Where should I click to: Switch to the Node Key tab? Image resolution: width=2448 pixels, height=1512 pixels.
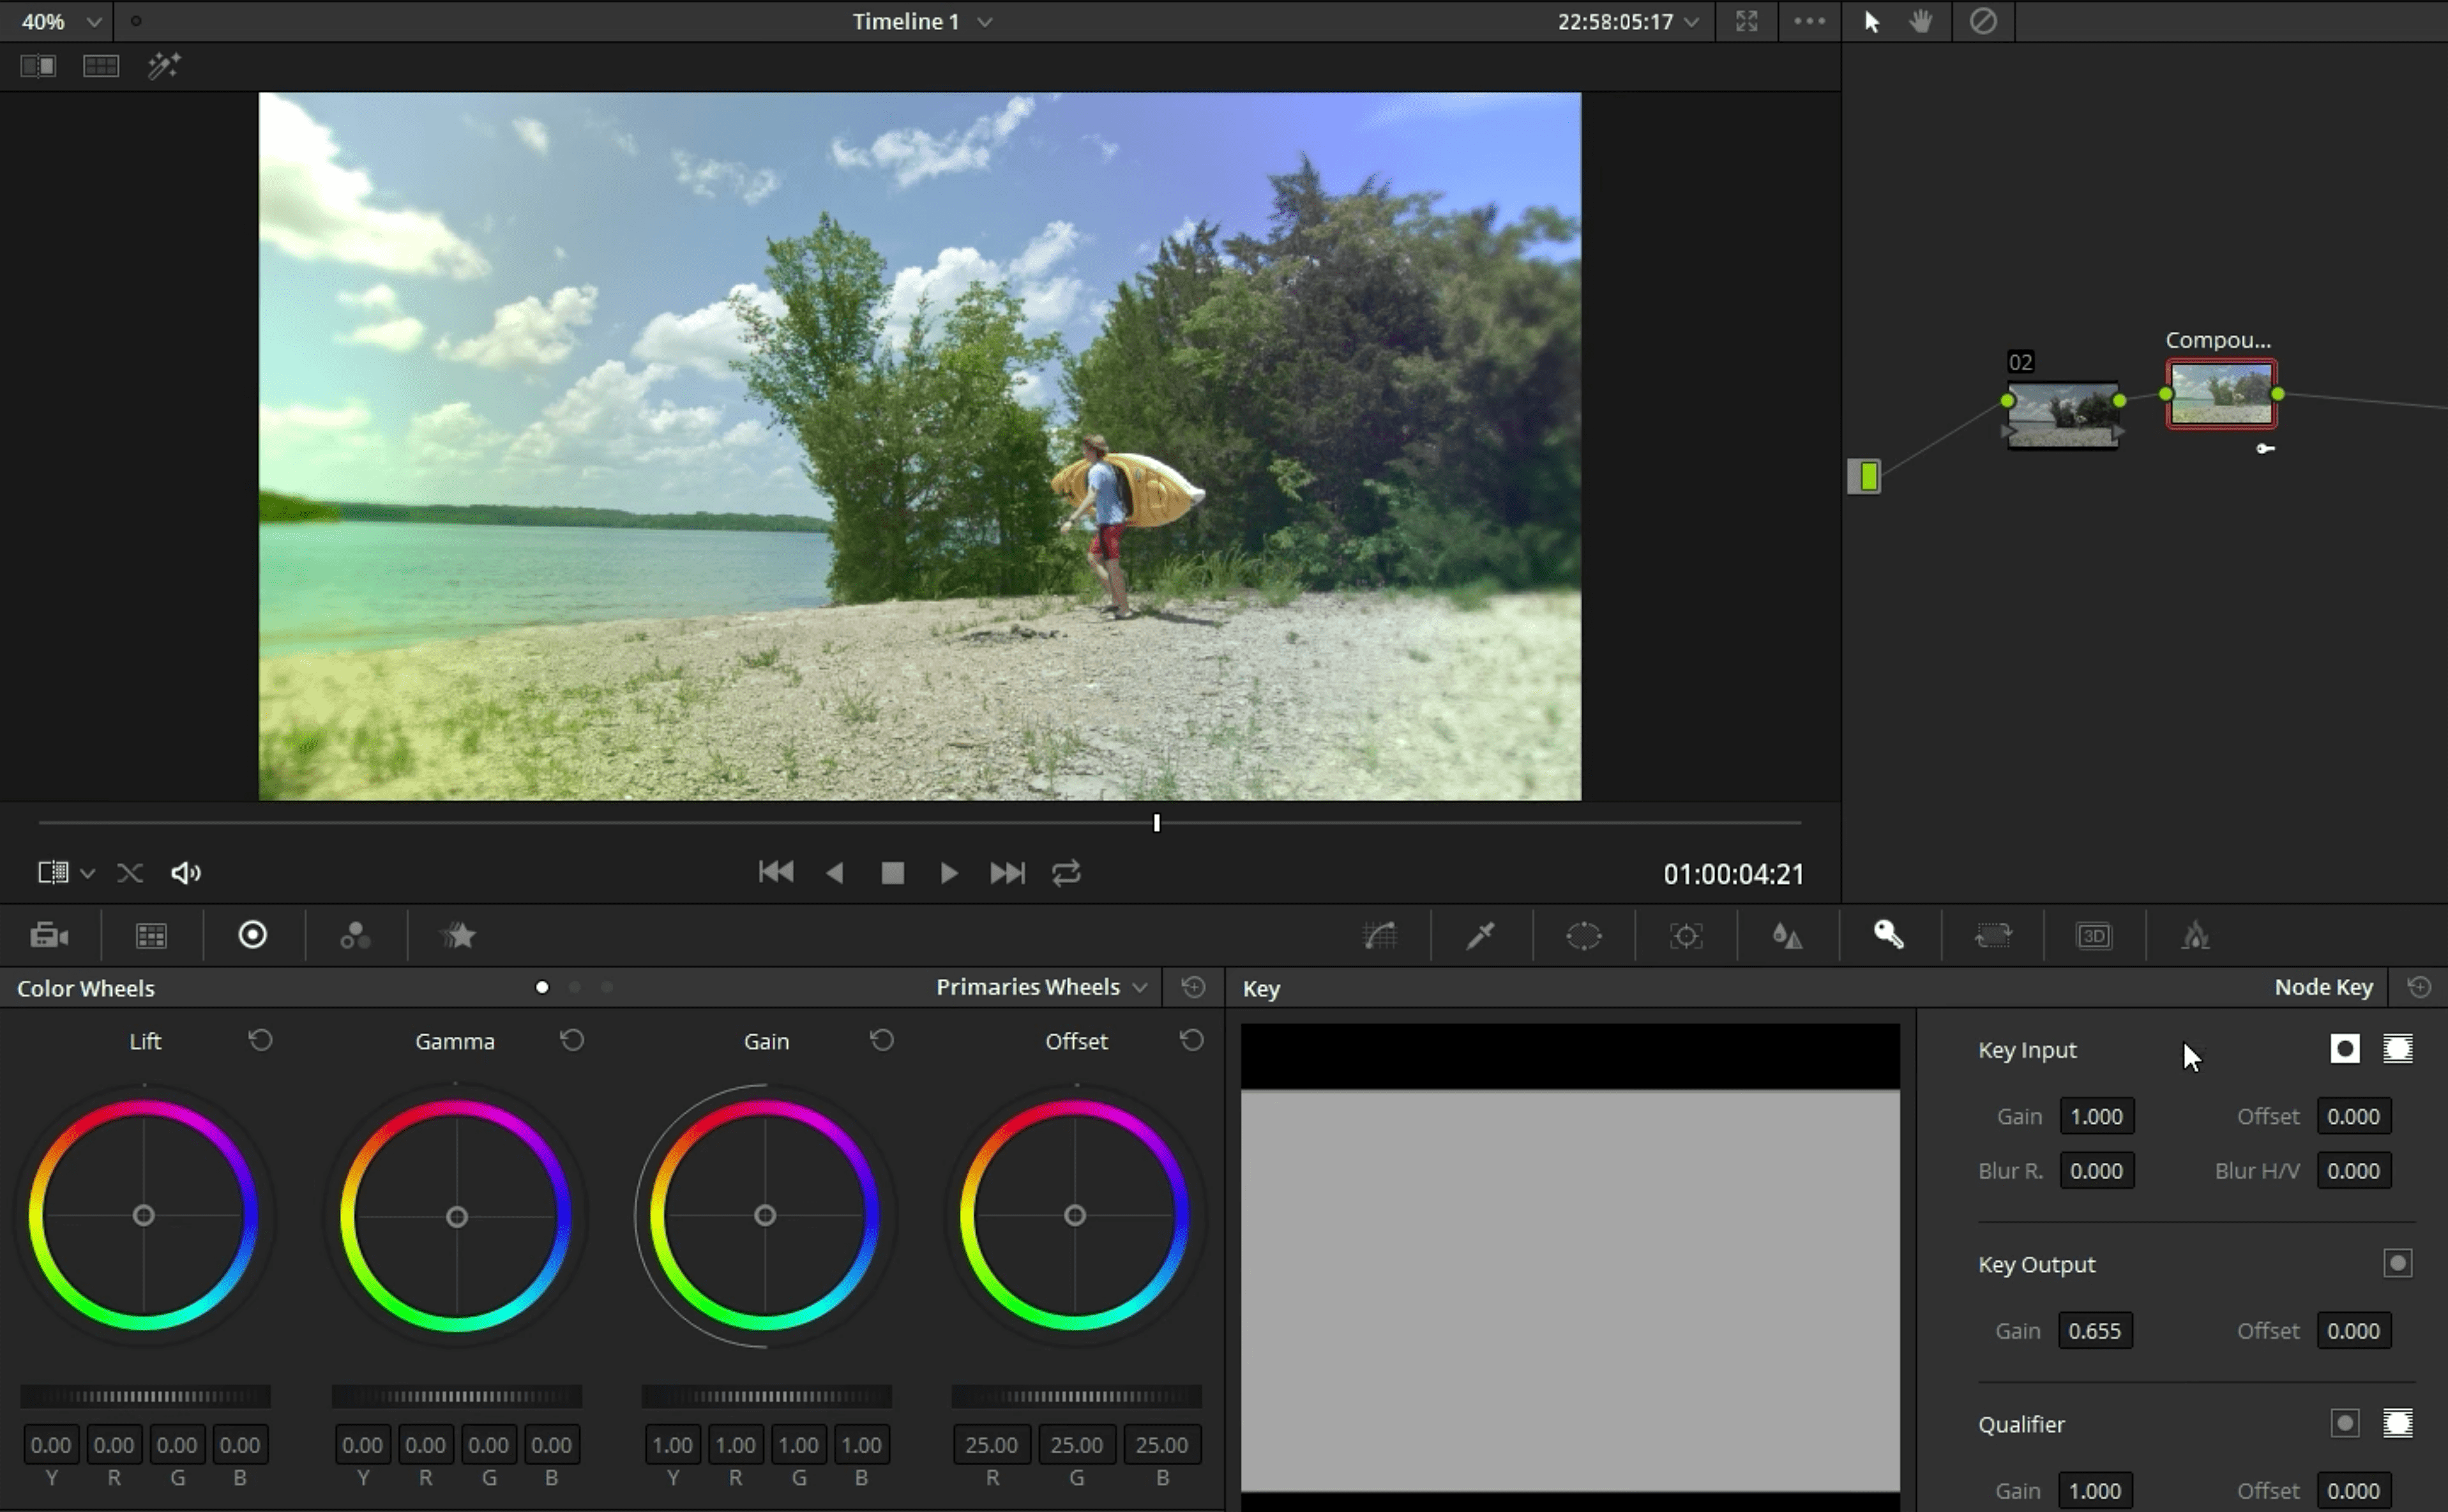click(x=2323, y=987)
